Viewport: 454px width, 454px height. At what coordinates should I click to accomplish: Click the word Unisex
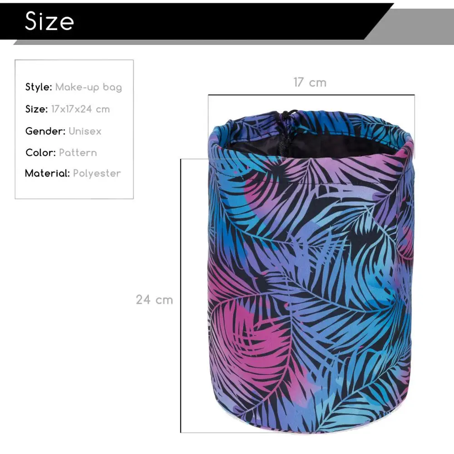tap(85, 131)
